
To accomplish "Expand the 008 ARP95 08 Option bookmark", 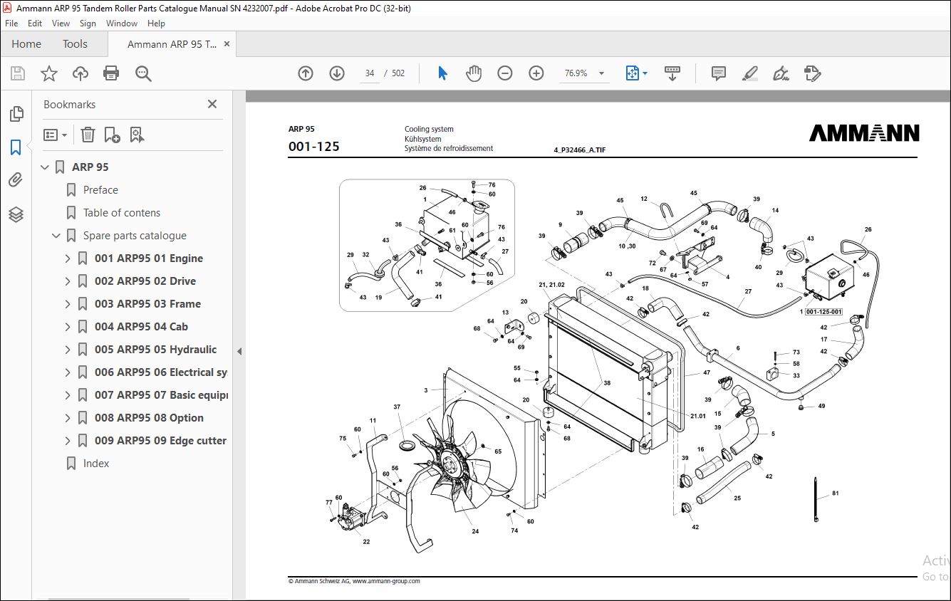I will [x=68, y=418].
